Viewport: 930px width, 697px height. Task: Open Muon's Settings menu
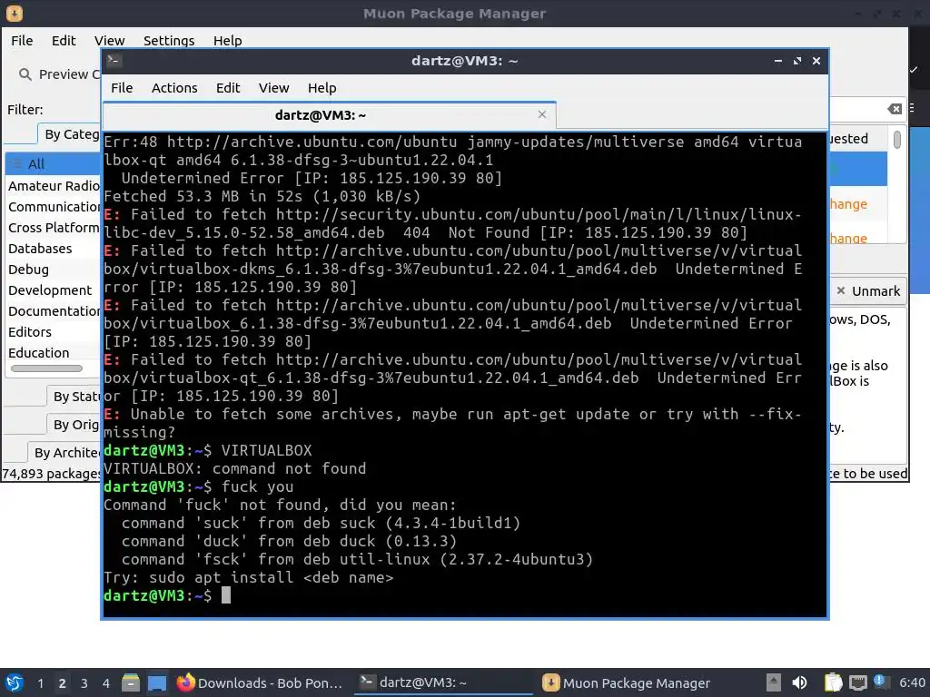(x=169, y=40)
